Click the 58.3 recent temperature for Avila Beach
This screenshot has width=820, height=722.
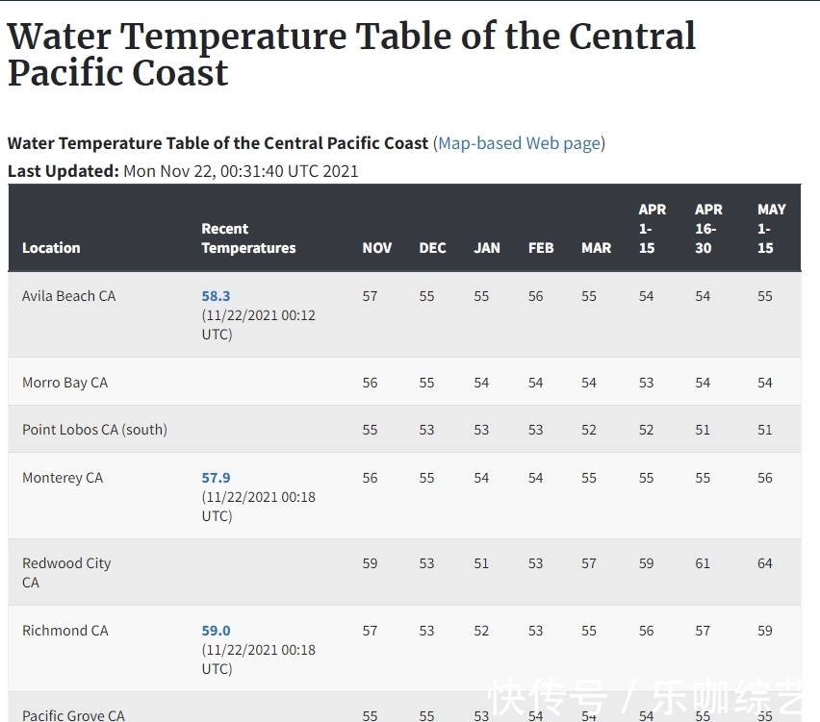click(216, 296)
